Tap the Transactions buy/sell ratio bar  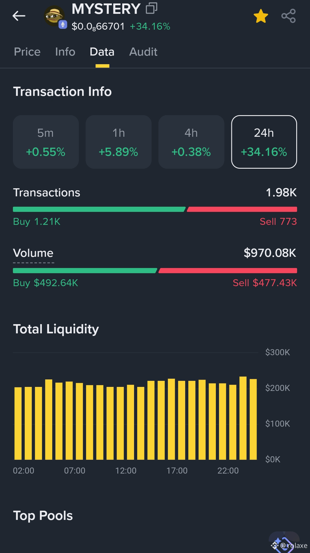(155, 209)
